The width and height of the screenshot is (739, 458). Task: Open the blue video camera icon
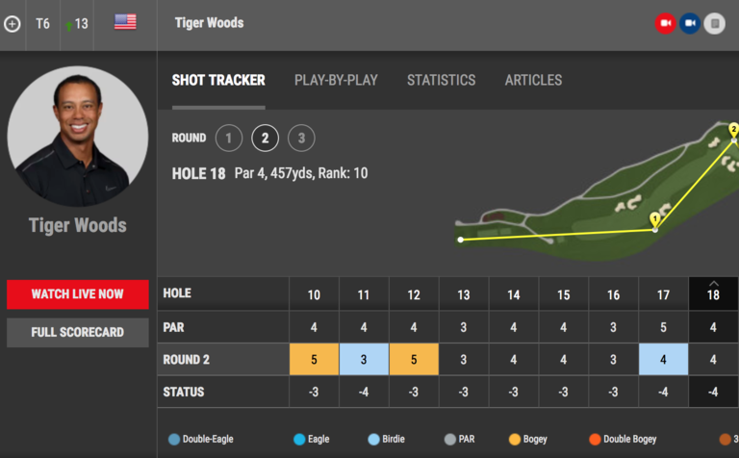[x=690, y=23]
